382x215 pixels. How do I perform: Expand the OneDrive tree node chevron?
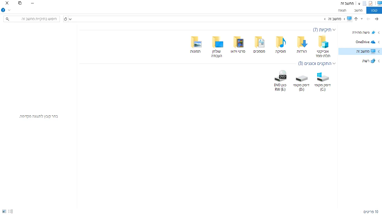click(379, 42)
